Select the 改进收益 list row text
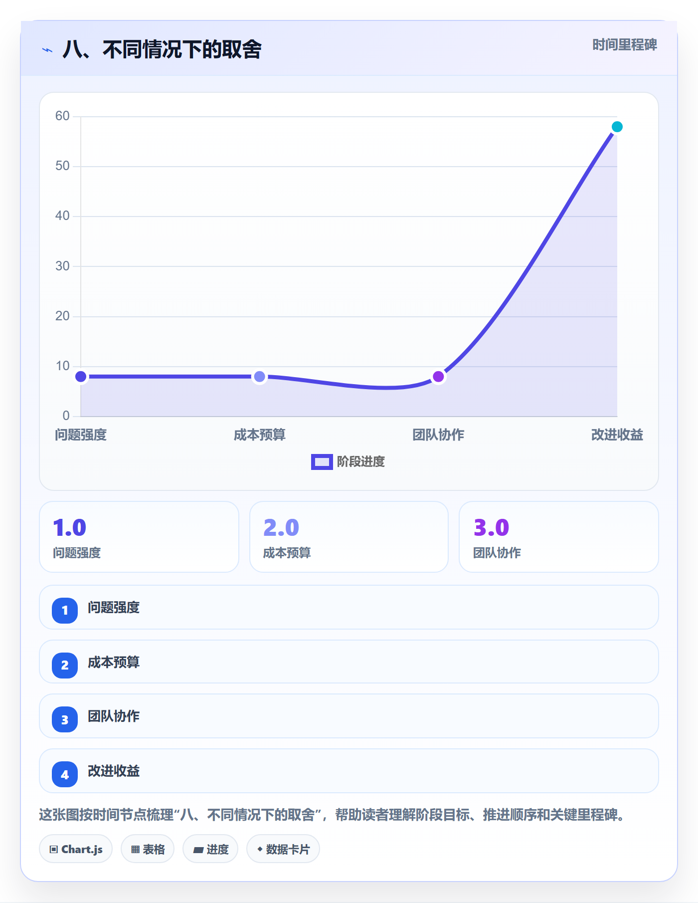 (x=114, y=771)
